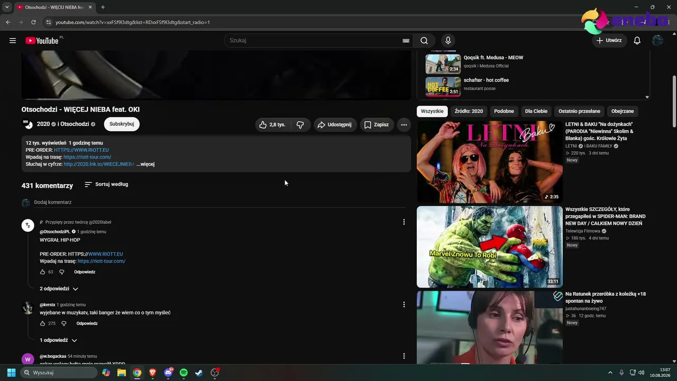The height and width of the screenshot is (381, 677).
Task: Open riott-tour.com link in description
Action: tap(87, 157)
